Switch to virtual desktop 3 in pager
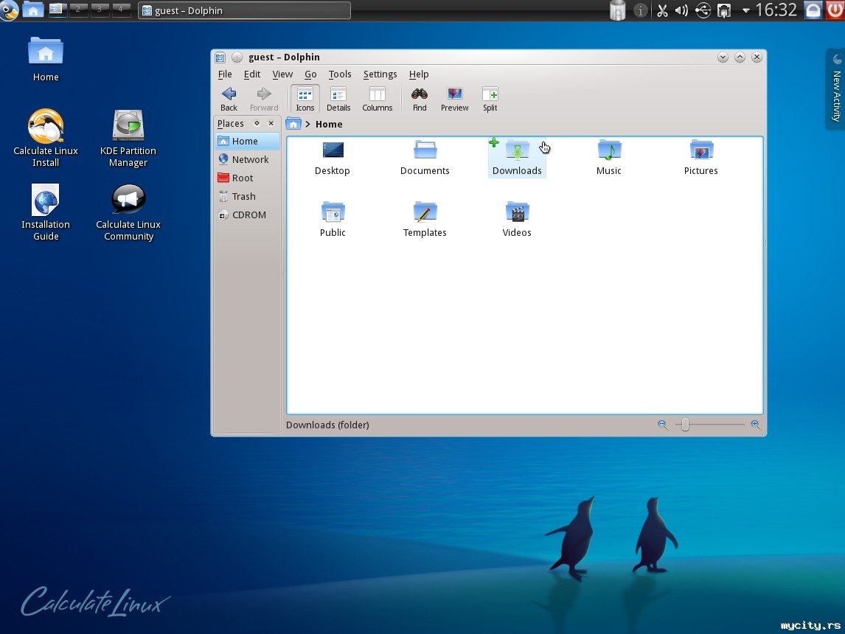Screen dimensions: 845x634 pos(99,9)
